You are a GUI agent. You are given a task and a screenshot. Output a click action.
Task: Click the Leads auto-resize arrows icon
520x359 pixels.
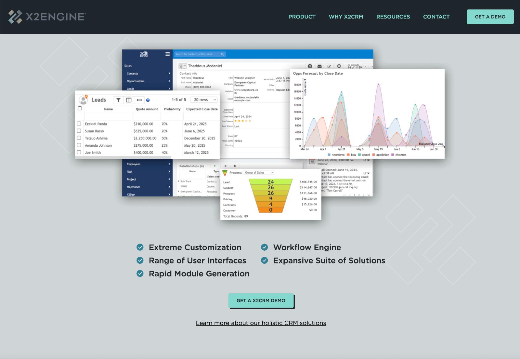tap(139, 100)
